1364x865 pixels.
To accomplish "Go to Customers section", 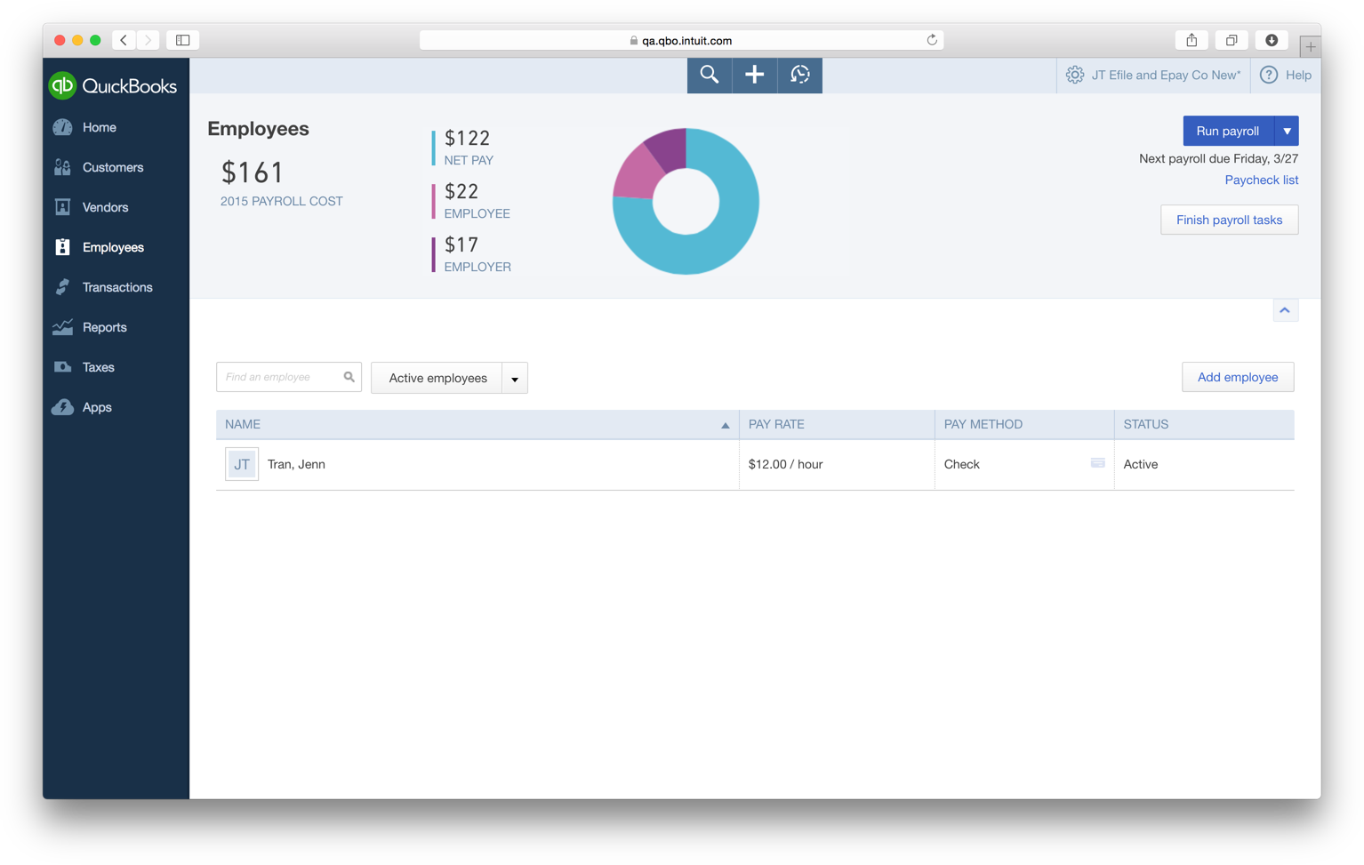I will pyautogui.click(x=113, y=167).
